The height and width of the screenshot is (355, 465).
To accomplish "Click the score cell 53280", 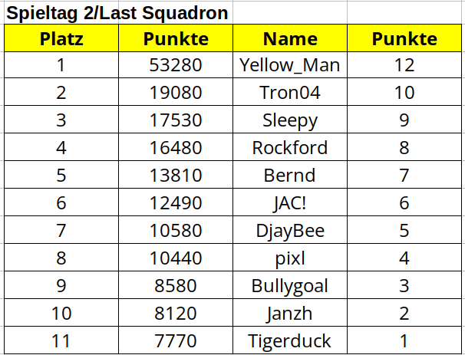I will click(175, 65).
